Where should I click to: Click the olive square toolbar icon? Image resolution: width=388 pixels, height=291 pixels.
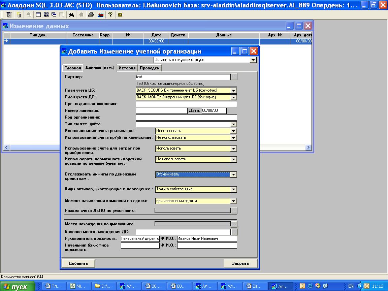(x=120, y=15)
